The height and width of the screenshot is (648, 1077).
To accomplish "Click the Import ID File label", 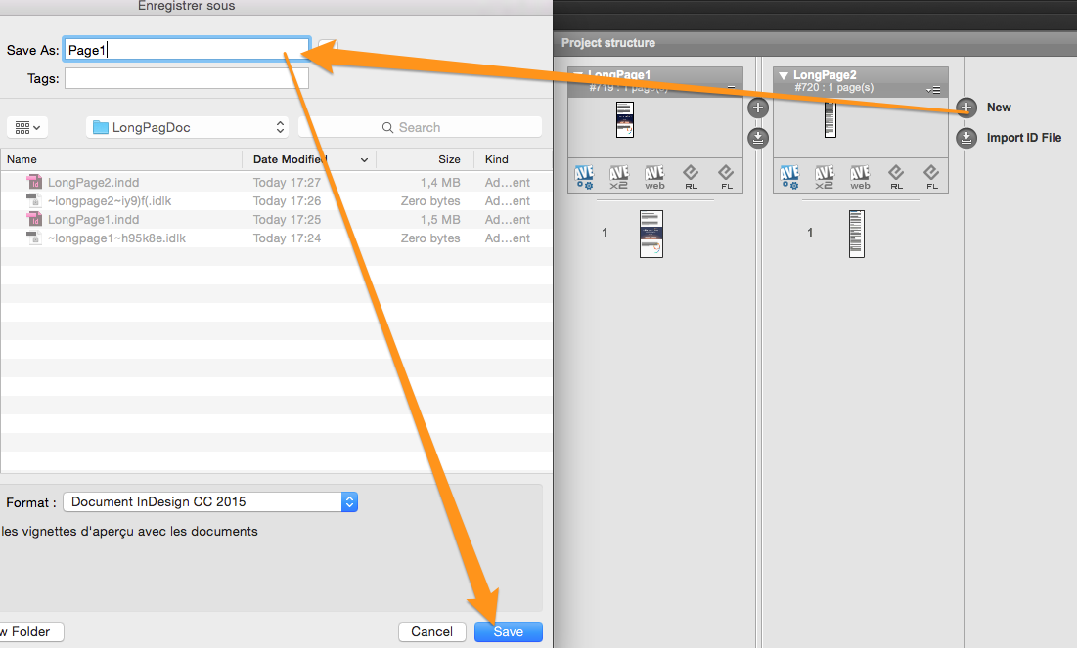I will 1023,138.
